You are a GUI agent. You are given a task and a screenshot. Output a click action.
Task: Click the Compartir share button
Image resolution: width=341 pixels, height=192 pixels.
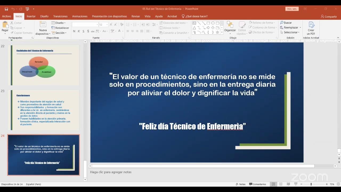tap(329, 17)
